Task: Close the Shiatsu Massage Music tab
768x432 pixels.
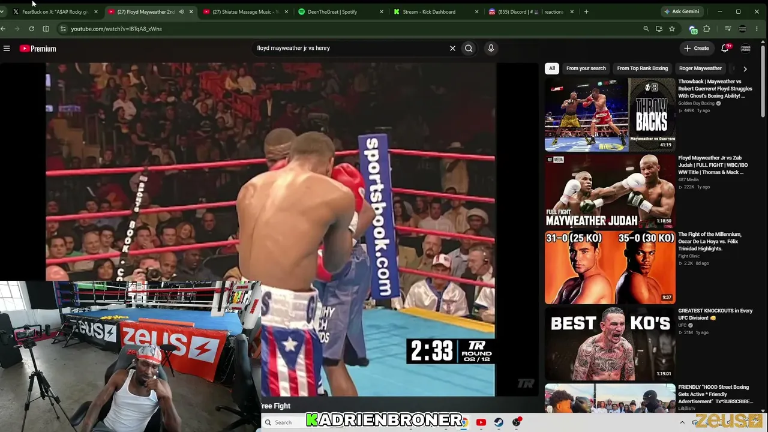Action: click(x=286, y=11)
